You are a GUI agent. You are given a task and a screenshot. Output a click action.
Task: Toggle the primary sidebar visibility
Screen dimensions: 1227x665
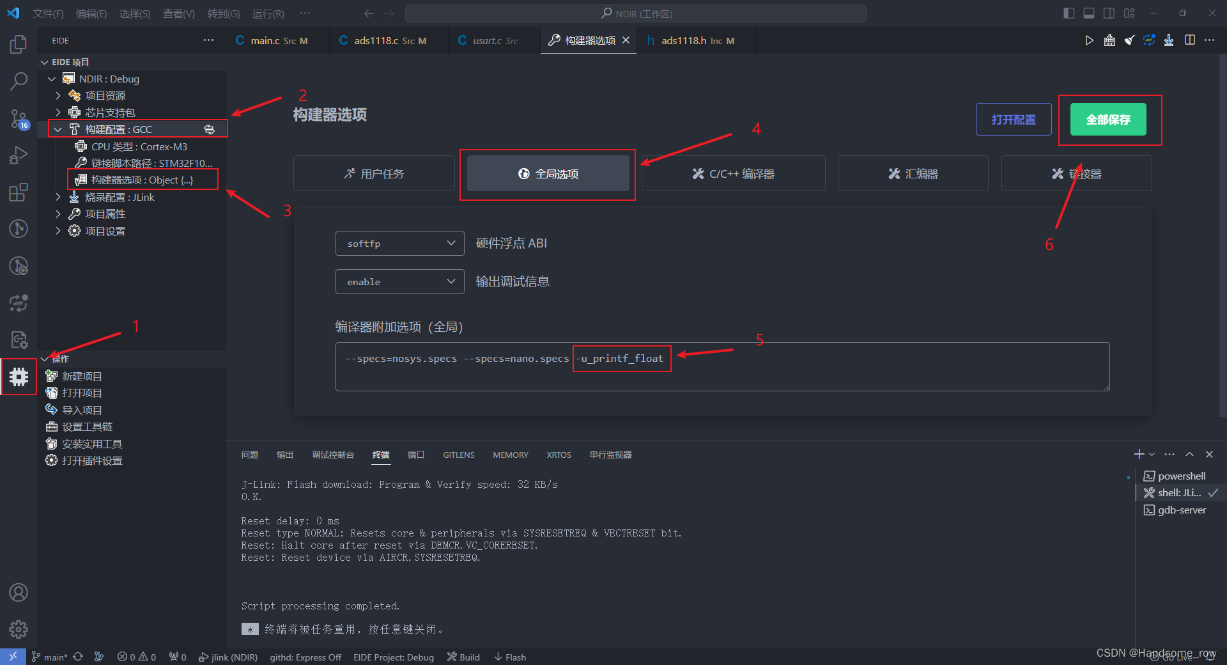(x=1068, y=12)
